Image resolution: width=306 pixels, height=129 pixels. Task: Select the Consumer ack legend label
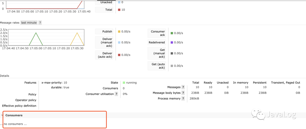[157, 33]
